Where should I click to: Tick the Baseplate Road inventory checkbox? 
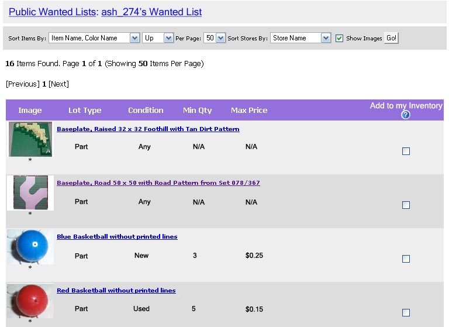click(x=406, y=205)
